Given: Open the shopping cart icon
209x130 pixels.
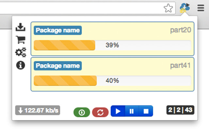Looking at the screenshot, I should tap(21, 40).
